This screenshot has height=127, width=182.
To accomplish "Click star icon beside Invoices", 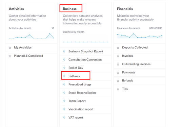I will (x=118, y=56).
